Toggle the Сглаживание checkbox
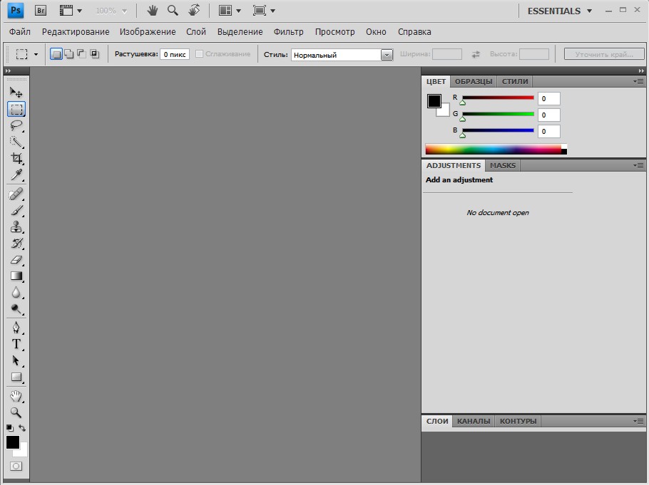Screen dimensions: 649x485 click(199, 53)
